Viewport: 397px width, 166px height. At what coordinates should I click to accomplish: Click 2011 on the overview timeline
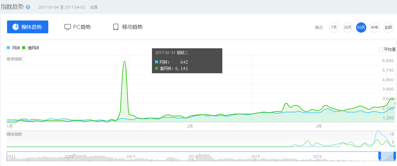click(x=11, y=157)
